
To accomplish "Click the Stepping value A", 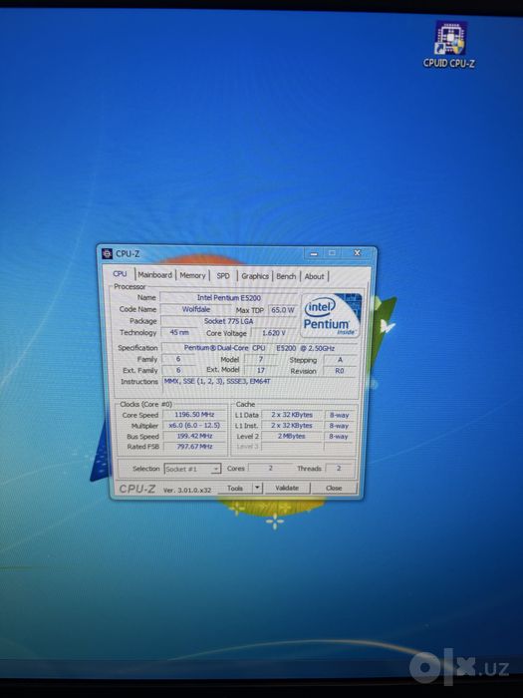I will pyautogui.click(x=341, y=360).
